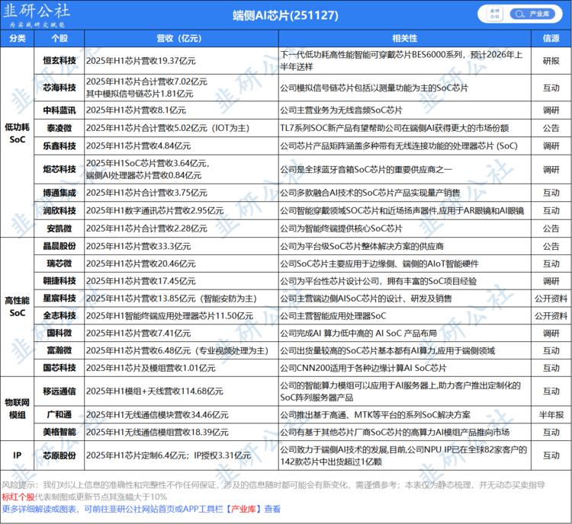Select stock name 乐鑫科技
Screen dimensions: 572x524
[59, 145]
